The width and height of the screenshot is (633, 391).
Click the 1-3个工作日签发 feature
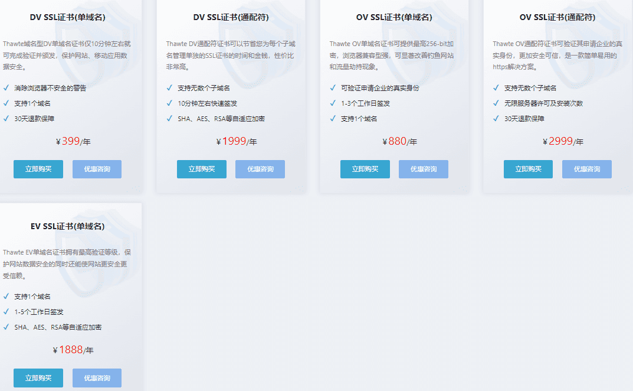pyautogui.click(x=365, y=103)
